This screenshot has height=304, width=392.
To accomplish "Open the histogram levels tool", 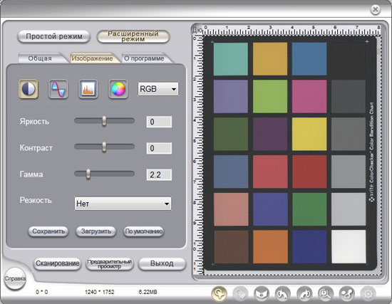I will (x=88, y=89).
